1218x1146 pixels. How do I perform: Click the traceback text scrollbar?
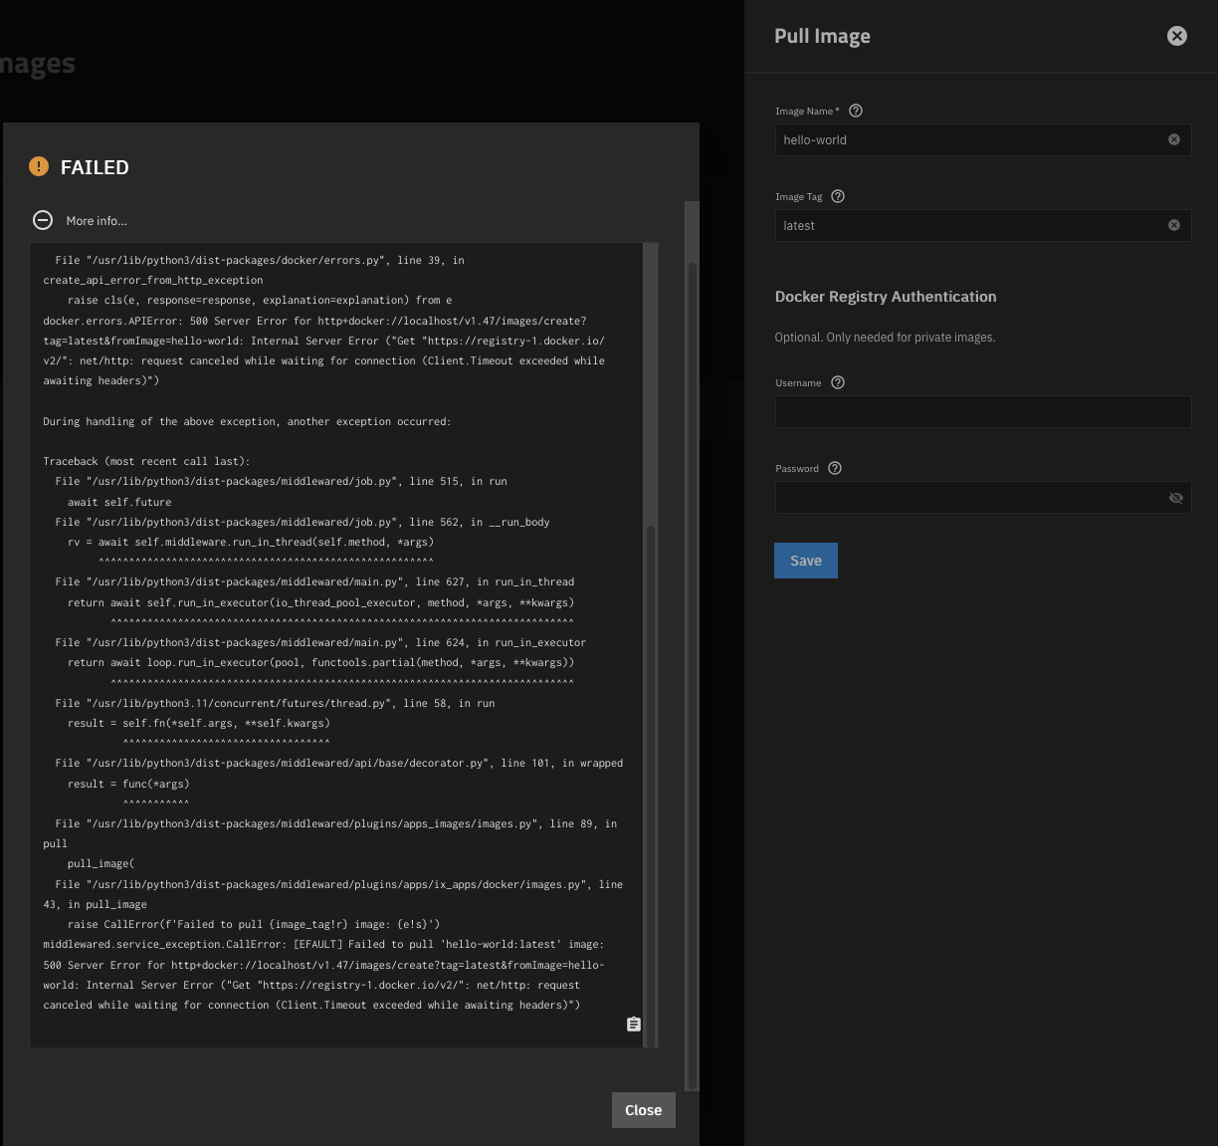pyautogui.click(x=651, y=777)
